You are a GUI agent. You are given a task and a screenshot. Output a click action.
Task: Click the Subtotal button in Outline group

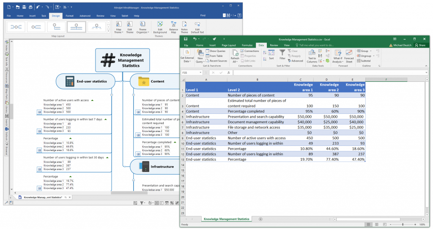coord(364,61)
